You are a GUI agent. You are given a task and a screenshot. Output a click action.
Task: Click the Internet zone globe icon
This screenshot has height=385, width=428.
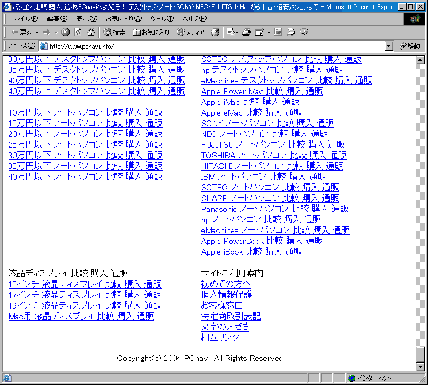[x=352, y=378]
